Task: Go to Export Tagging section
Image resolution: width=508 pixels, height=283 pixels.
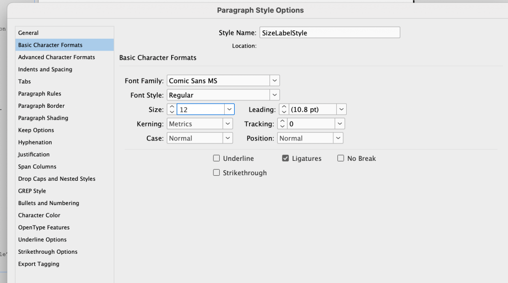Action: [x=64, y=264]
